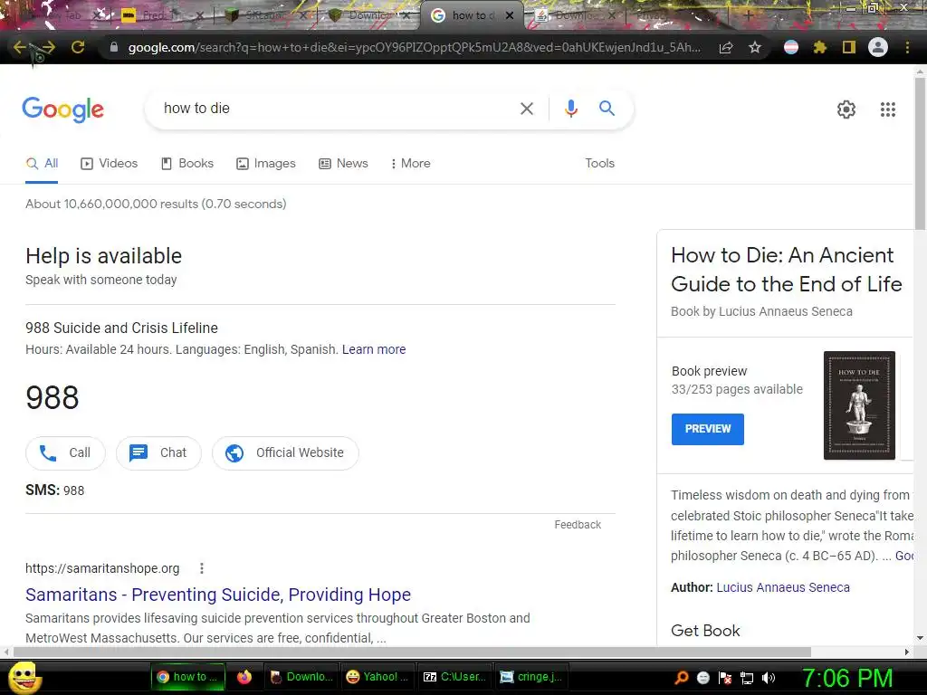Open the Downlo... taskbar window
This screenshot has height=695, width=927.
[301, 677]
